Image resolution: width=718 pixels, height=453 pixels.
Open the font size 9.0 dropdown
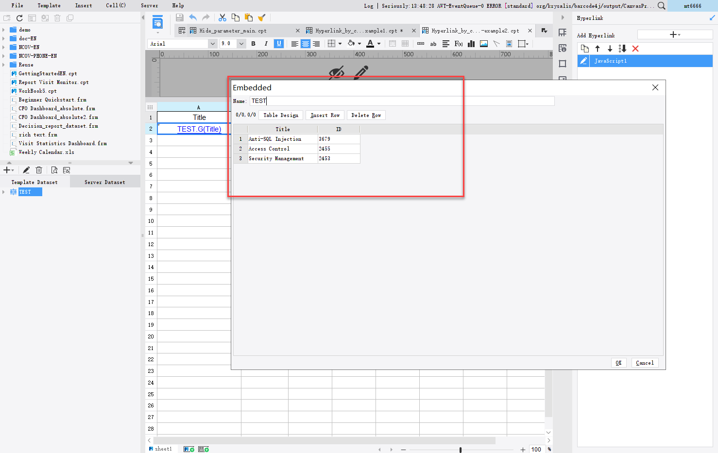tap(241, 44)
